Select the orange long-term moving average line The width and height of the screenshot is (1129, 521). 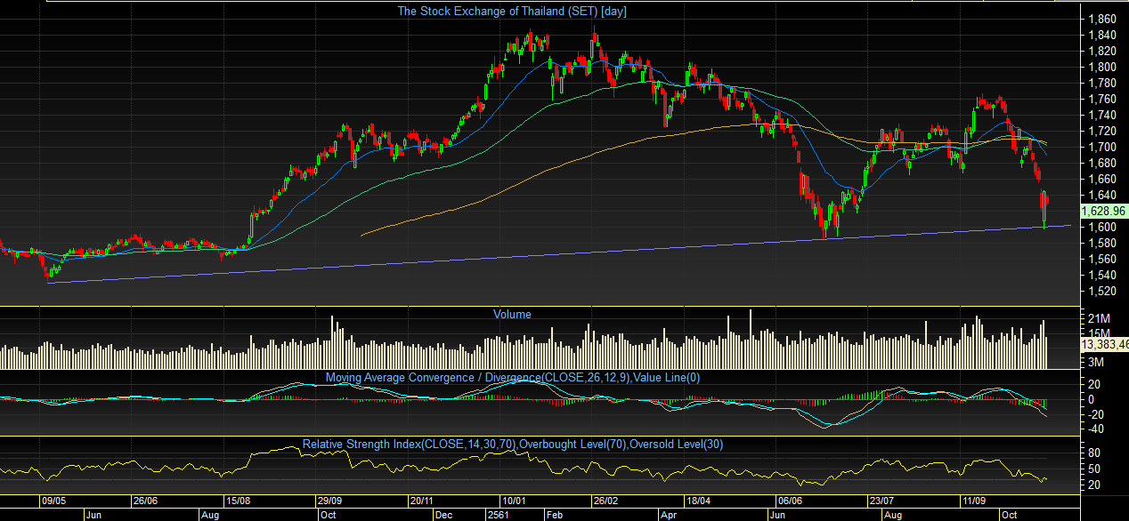(x=570, y=163)
